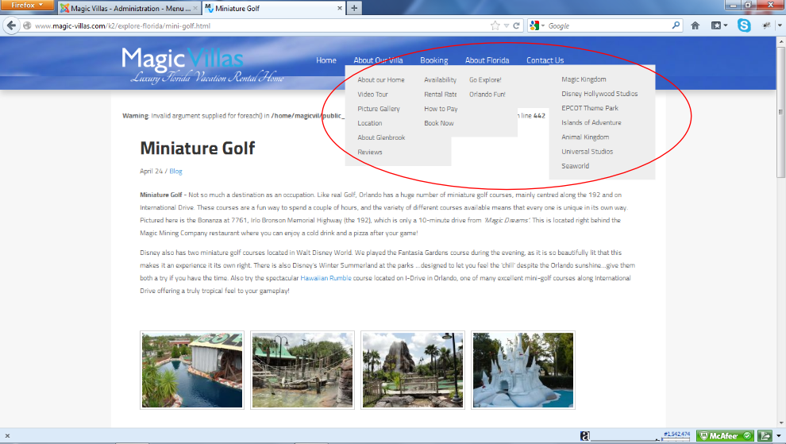Image resolution: width=786 pixels, height=444 pixels.
Task: Open the Firefox menu button
Action: [x=26, y=5]
